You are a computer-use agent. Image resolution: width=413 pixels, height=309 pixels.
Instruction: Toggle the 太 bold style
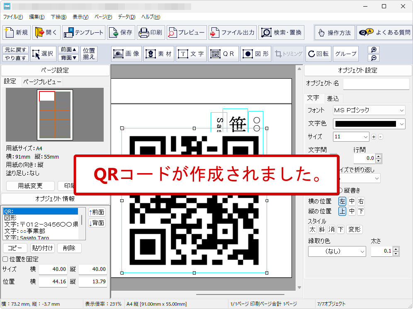click(312, 229)
